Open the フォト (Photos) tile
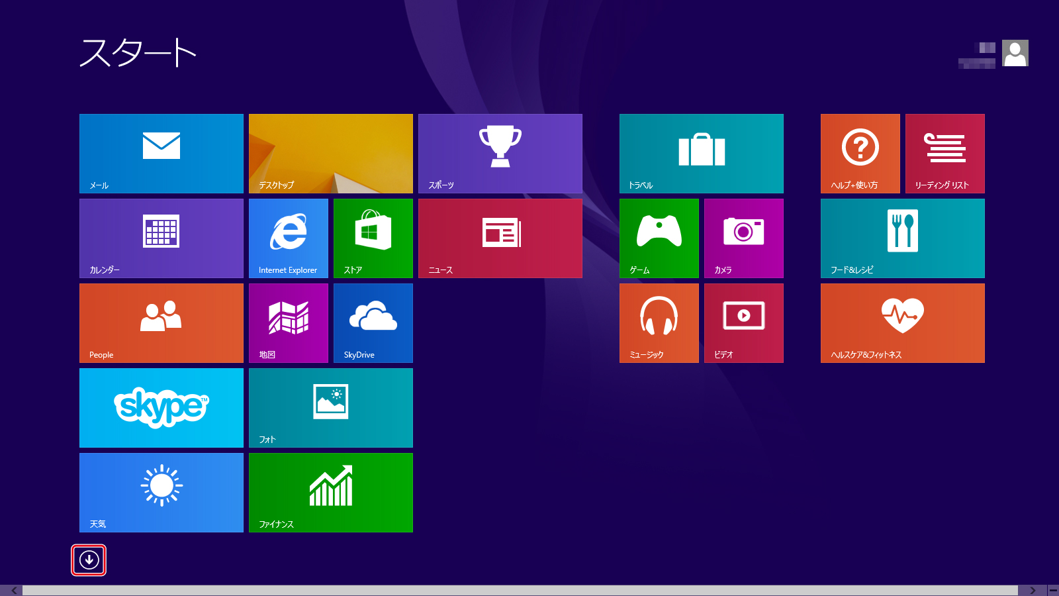Viewport: 1059px width, 596px height. click(331, 408)
